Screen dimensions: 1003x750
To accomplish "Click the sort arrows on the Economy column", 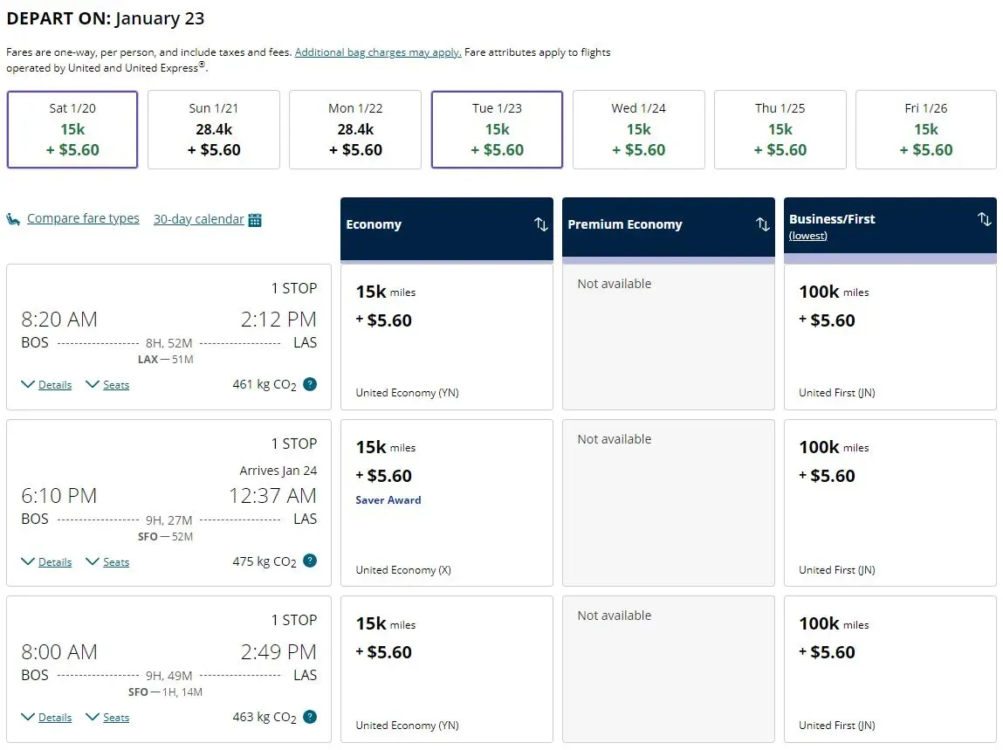I will (x=542, y=224).
